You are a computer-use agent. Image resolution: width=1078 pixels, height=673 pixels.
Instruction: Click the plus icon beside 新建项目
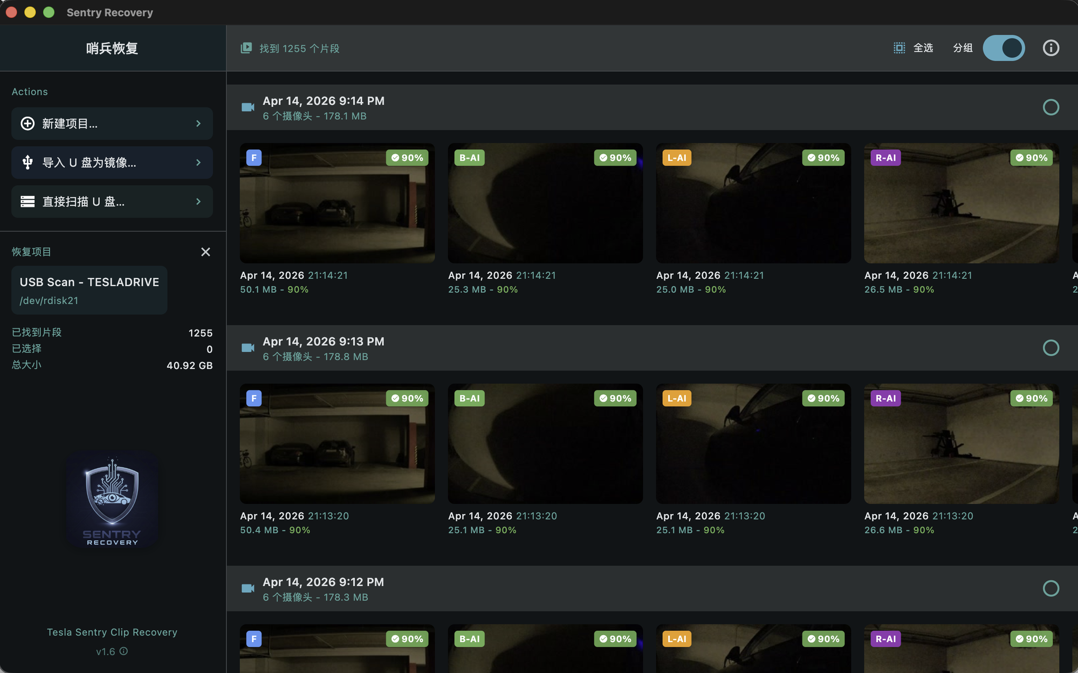(x=28, y=123)
